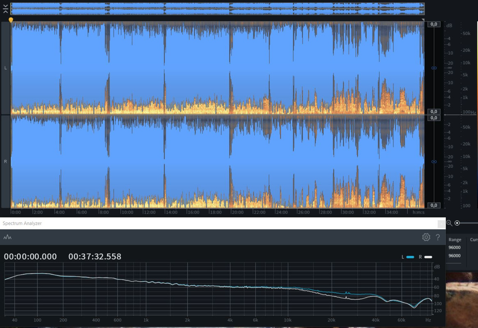The image size is (478, 328).
Task: Click 32:00 on the time ruler
Action: [370, 212]
